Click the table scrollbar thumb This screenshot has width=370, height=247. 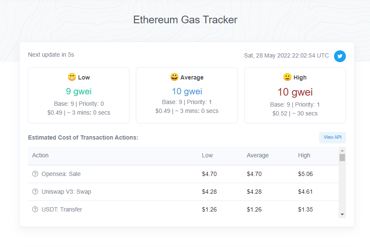[342, 157]
